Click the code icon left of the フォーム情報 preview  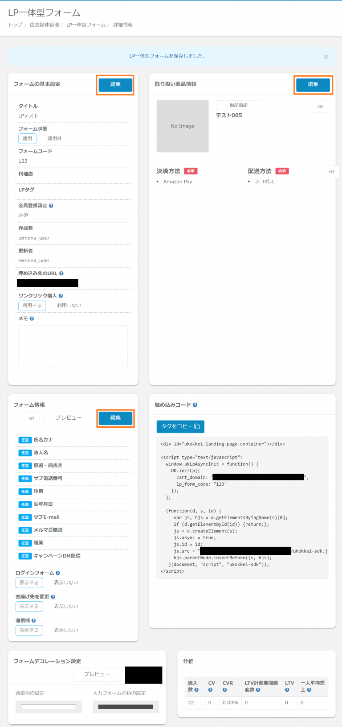[x=32, y=418]
